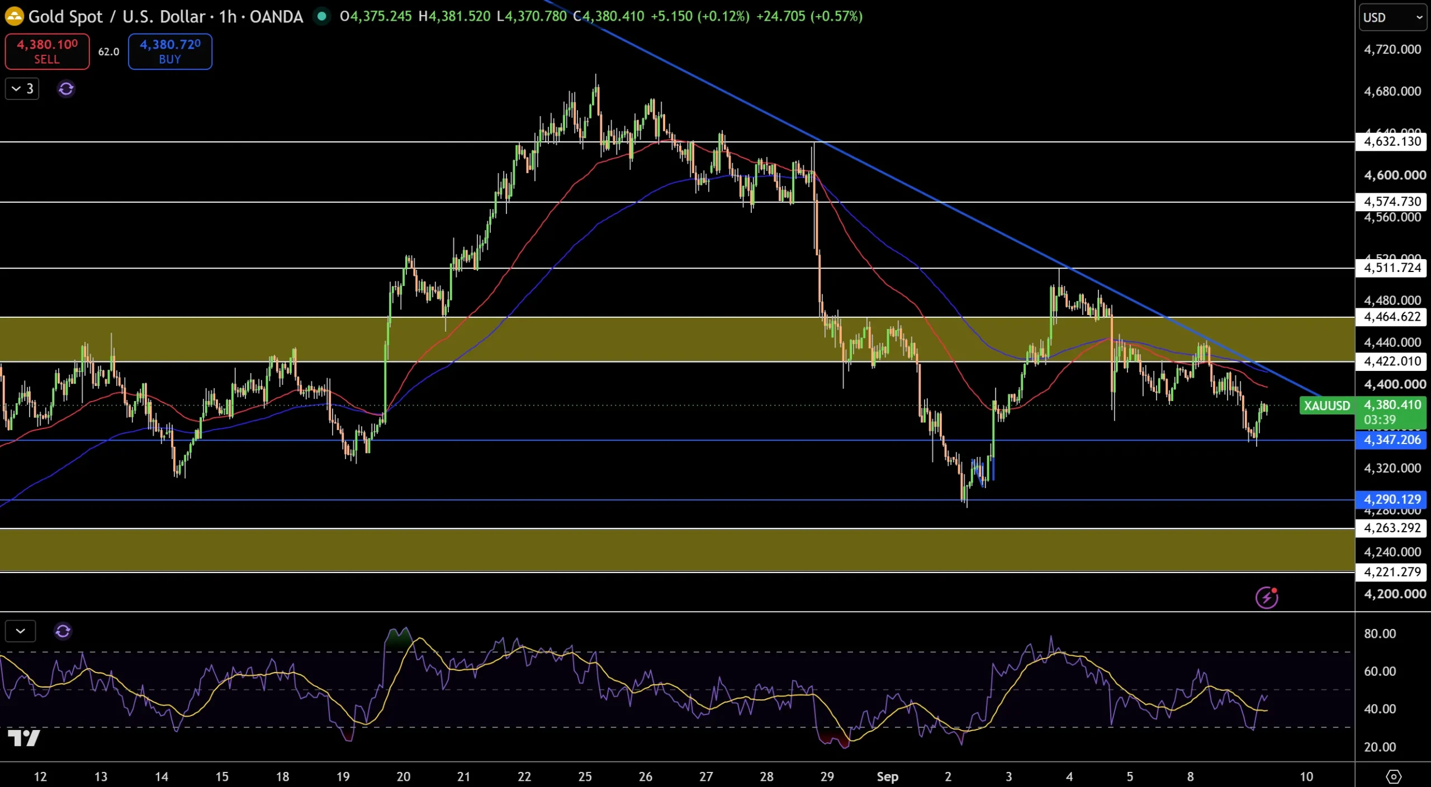Select the 4,263.292 price label
The image size is (1431, 787).
tap(1392, 528)
